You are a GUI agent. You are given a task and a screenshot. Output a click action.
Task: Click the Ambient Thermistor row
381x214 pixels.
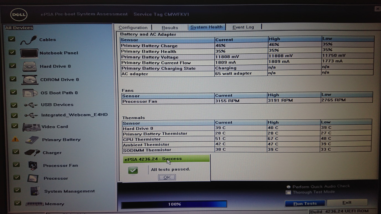[x=247, y=144]
